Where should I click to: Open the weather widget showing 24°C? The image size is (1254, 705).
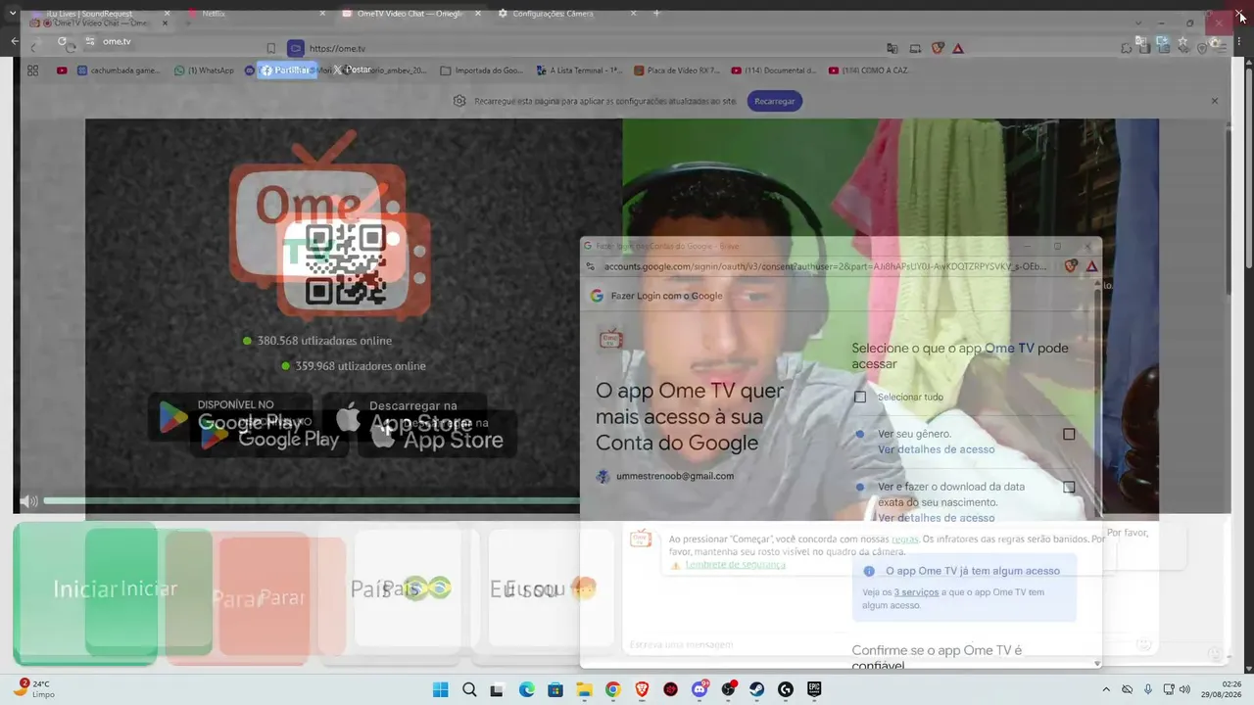click(34, 688)
